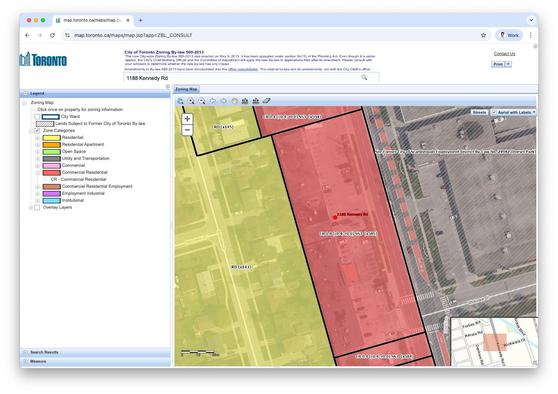
Task: Click the 1188 Kennedy Rd search field
Action: (x=241, y=78)
